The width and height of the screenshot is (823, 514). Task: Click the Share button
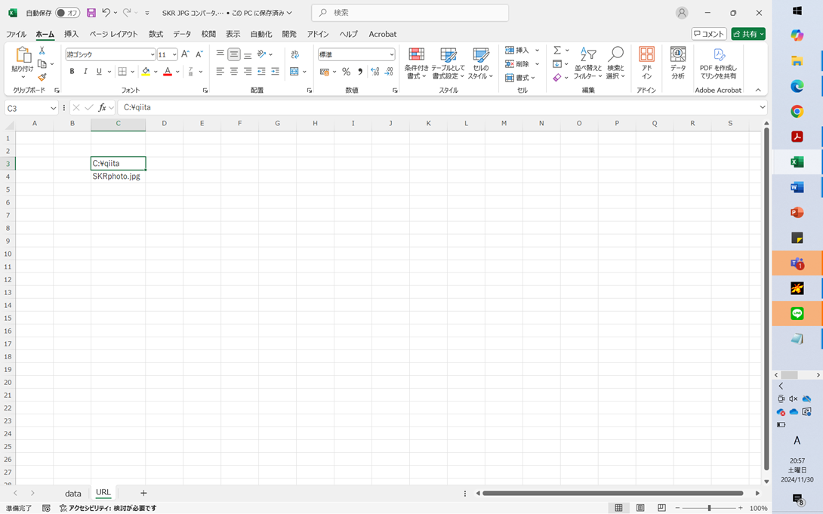pos(748,34)
